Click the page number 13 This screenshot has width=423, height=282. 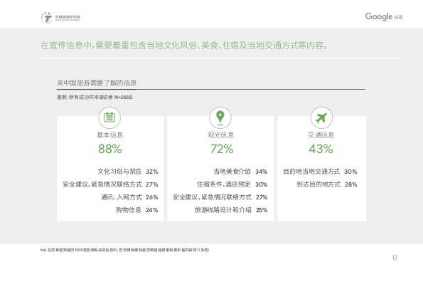click(x=395, y=257)
